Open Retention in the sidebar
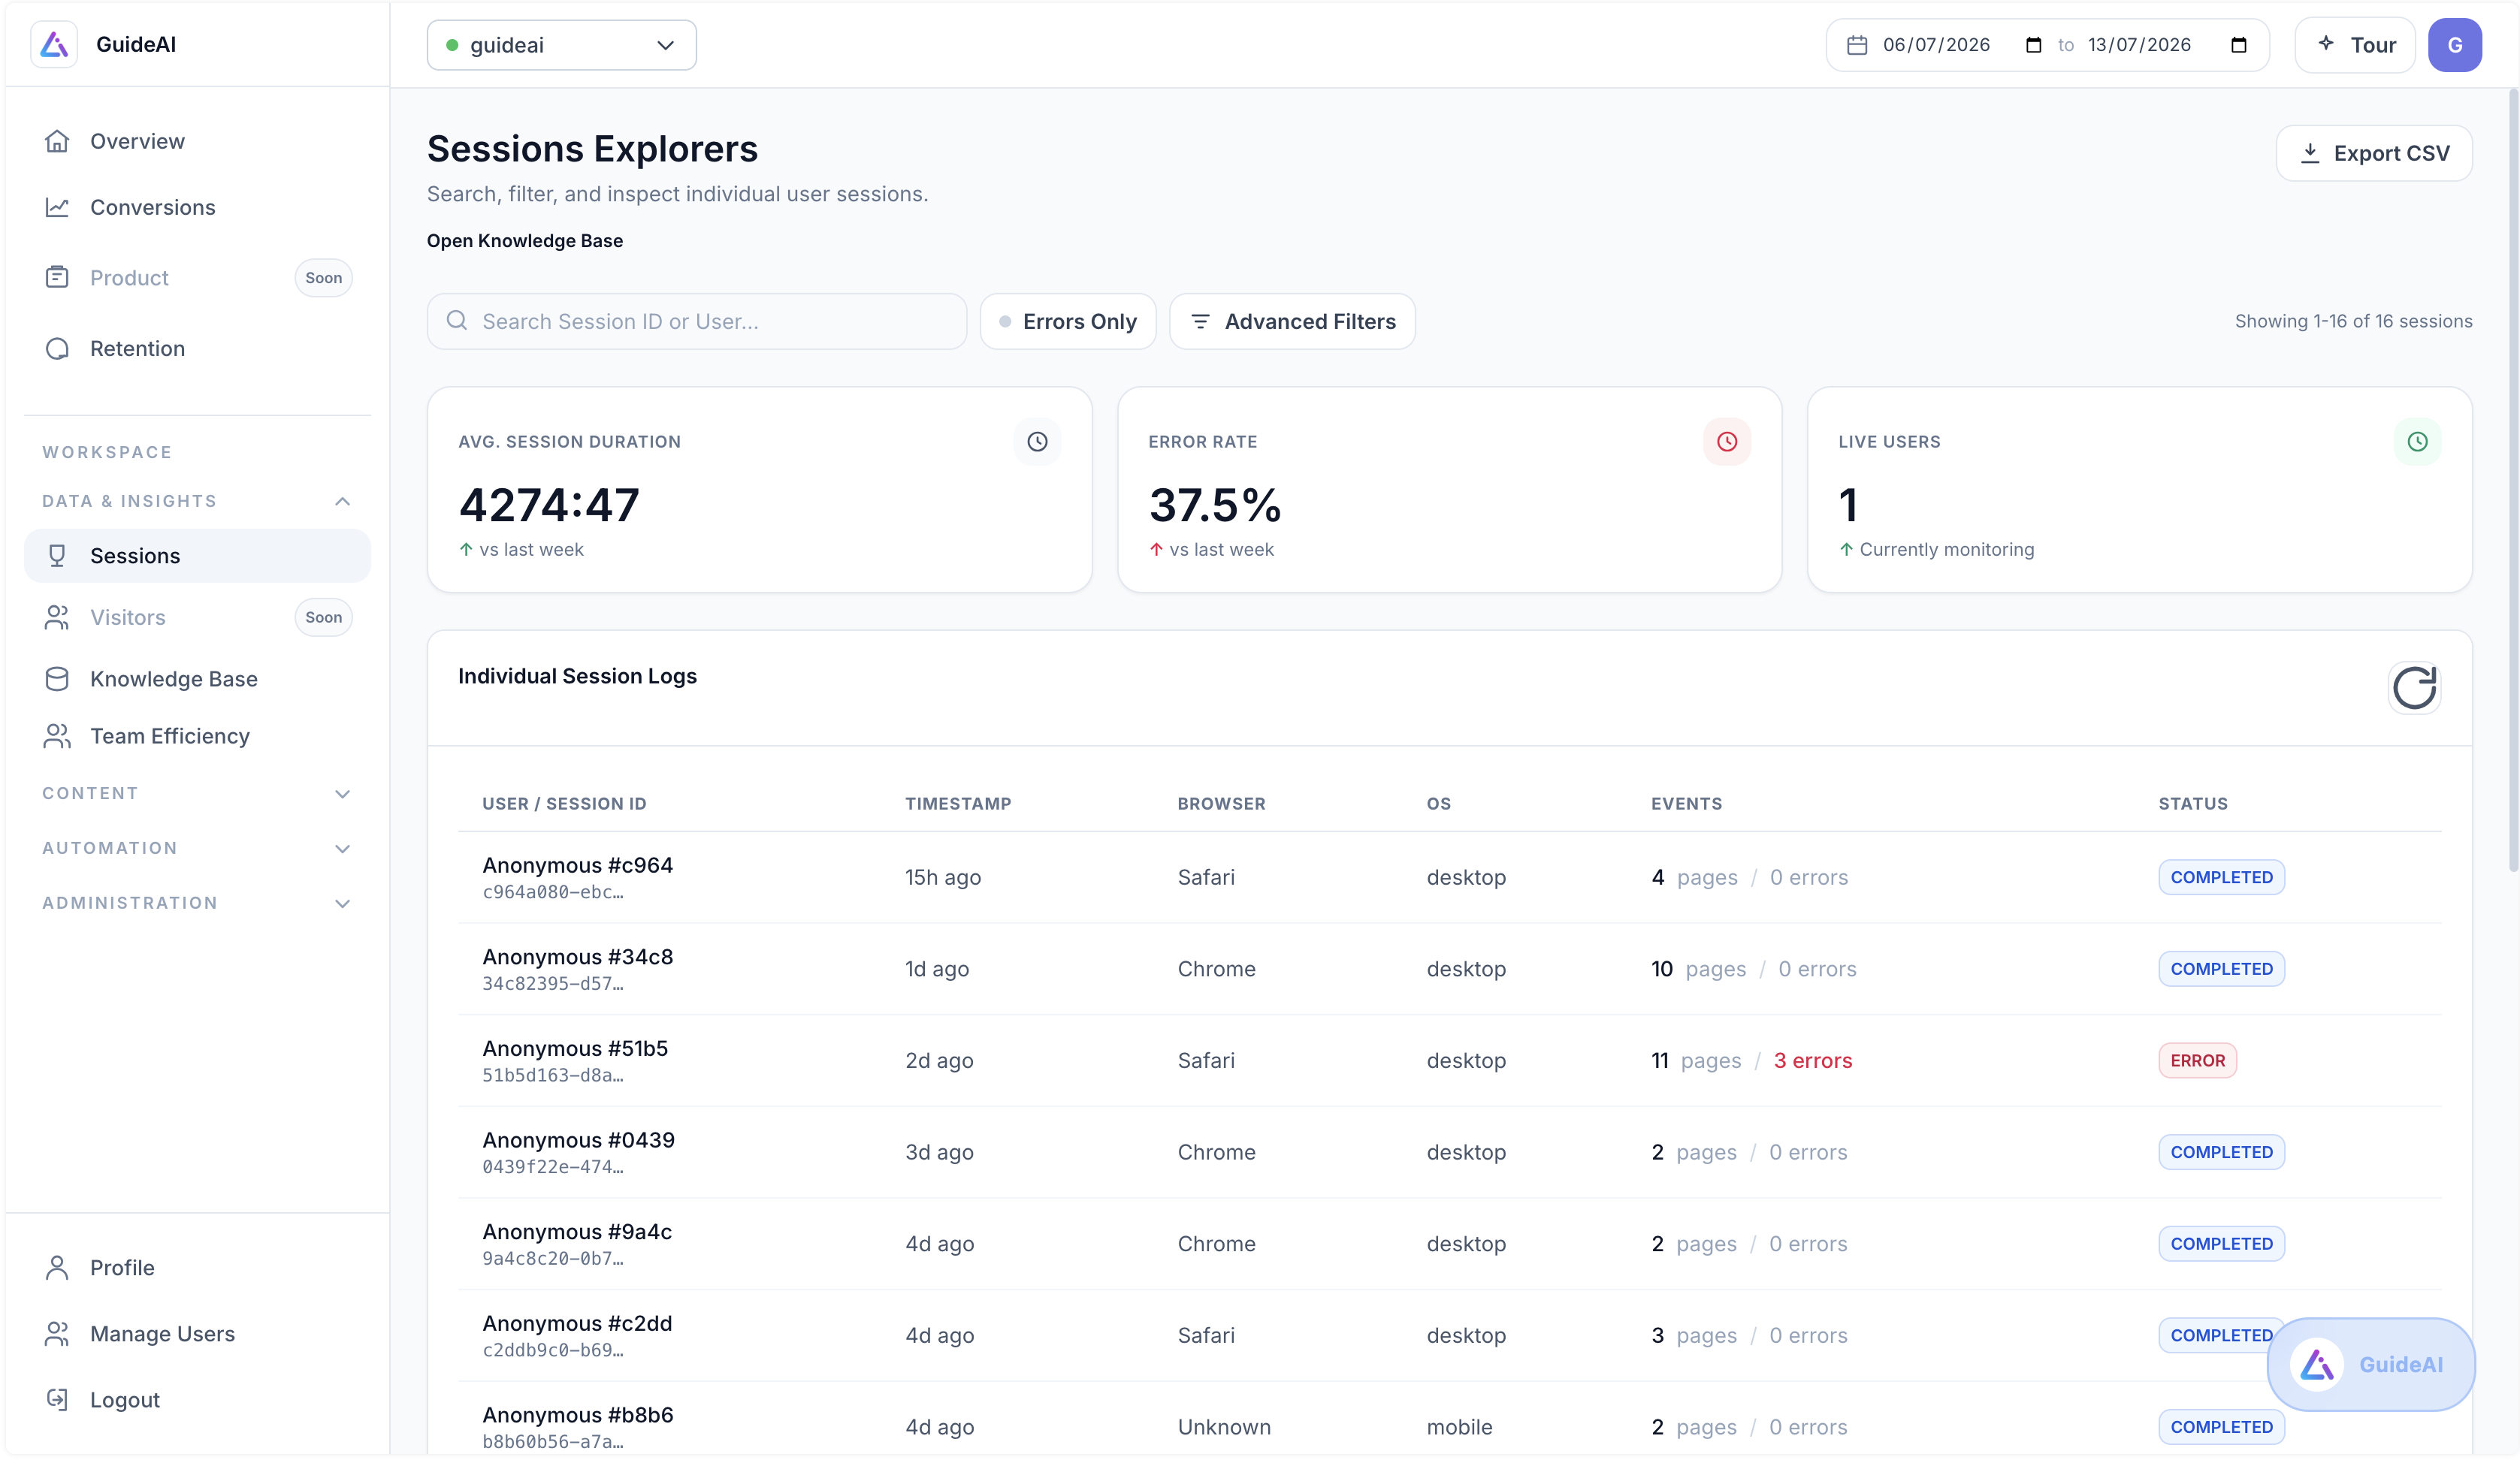 point(197,348)
